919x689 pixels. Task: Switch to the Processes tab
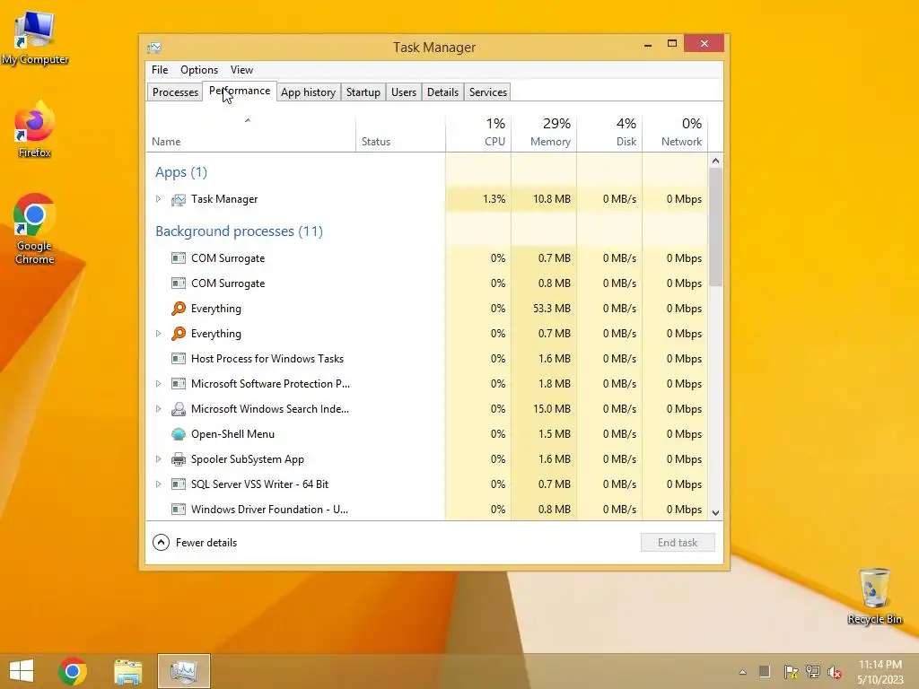[175, 92]
